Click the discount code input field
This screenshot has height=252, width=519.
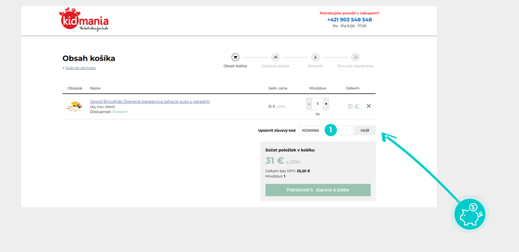[312, 130]
